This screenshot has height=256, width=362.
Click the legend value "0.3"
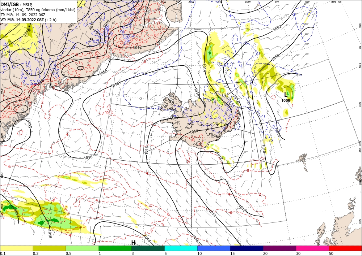35,253
